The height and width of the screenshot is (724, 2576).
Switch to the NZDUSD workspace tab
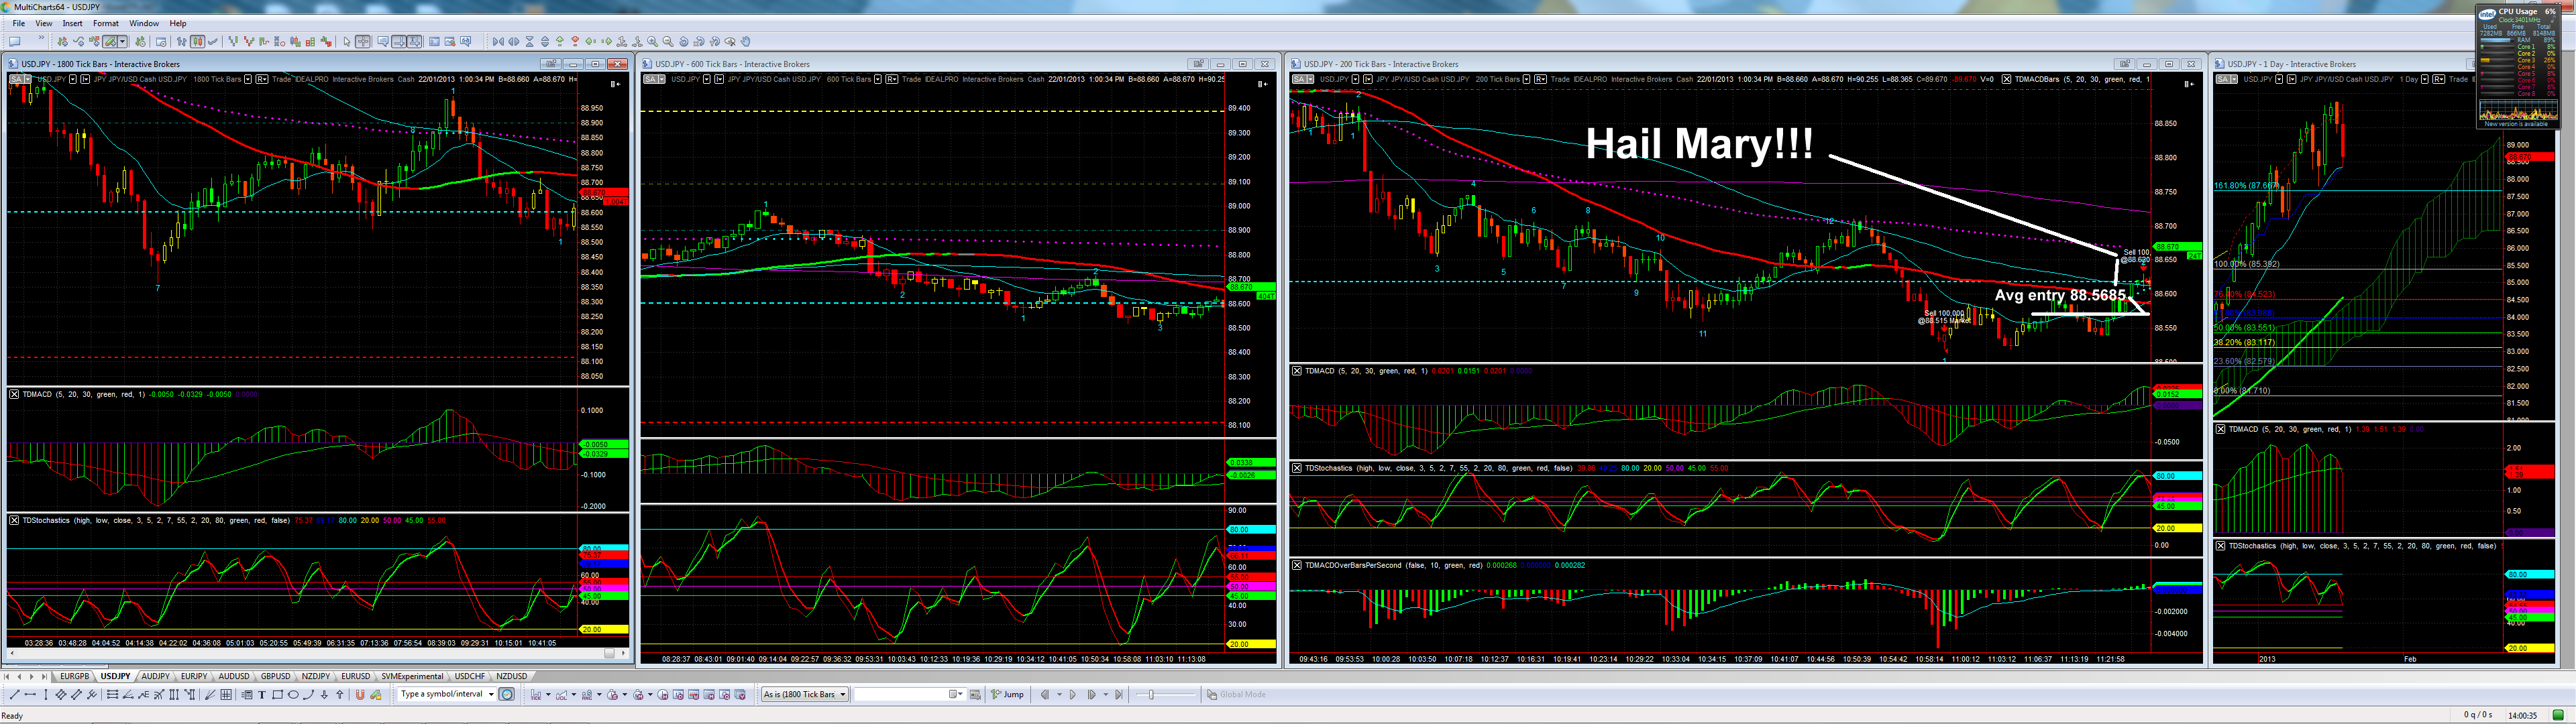[x=512, y=677]
